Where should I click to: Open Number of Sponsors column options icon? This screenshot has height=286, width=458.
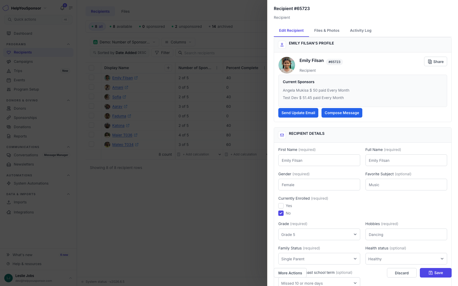217,68
